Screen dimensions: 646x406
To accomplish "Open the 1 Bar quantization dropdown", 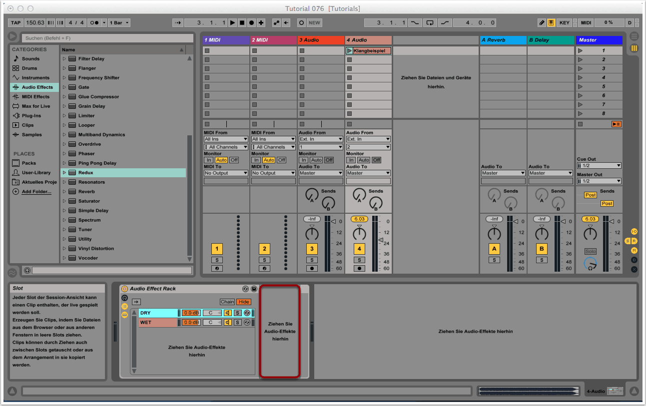I will pos(120,22).
